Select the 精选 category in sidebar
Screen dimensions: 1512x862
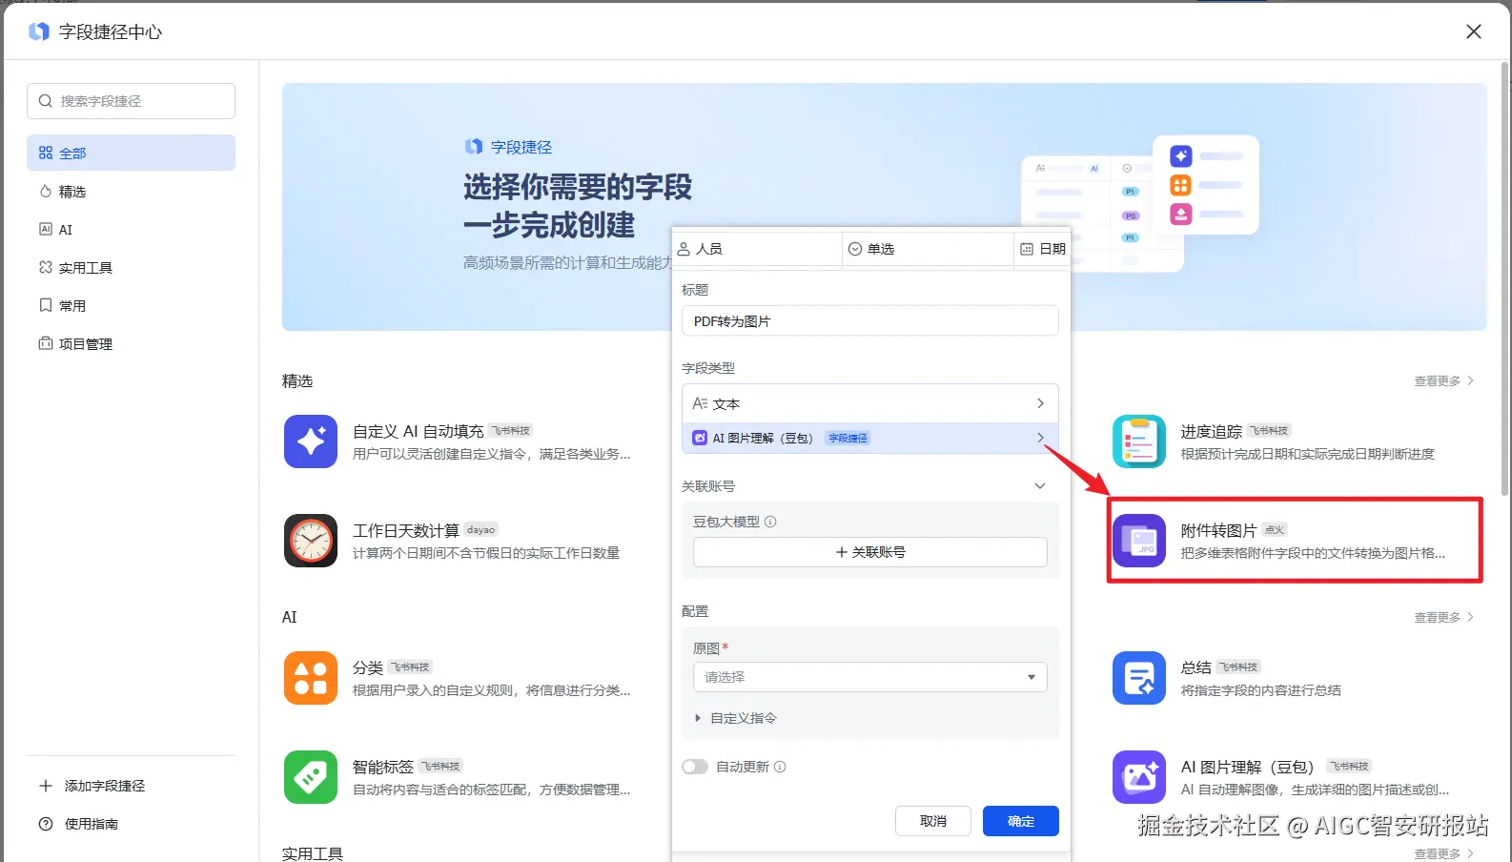131,191
